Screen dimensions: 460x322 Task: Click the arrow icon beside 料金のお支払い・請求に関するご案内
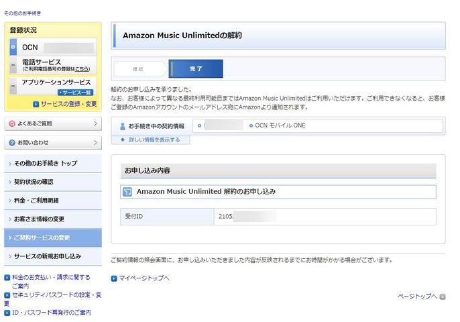[x=7, y=277]
